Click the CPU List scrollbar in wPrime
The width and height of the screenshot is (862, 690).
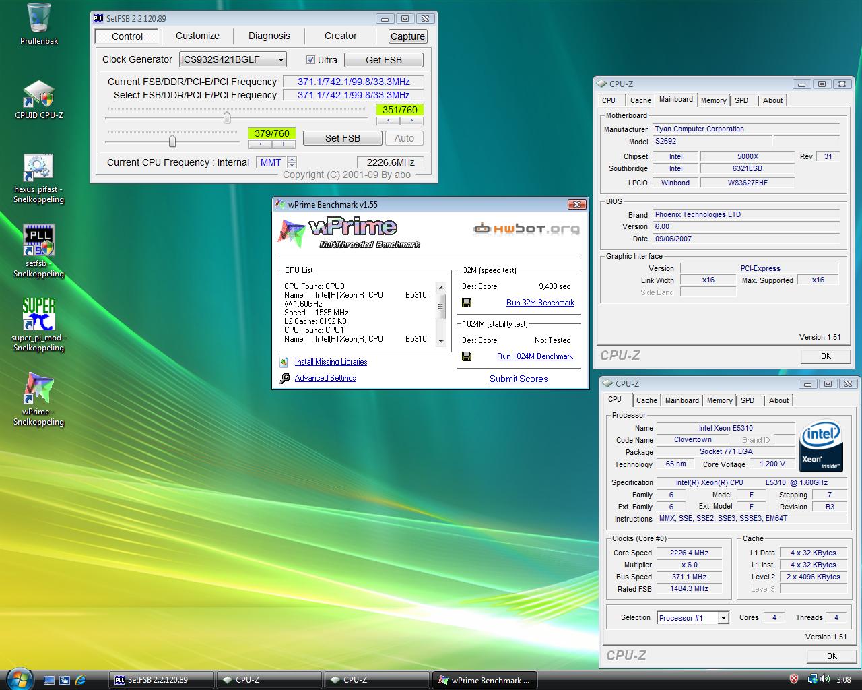point(441,313)
